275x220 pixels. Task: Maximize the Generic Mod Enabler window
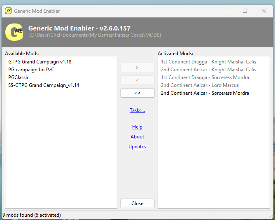(245, 11)
